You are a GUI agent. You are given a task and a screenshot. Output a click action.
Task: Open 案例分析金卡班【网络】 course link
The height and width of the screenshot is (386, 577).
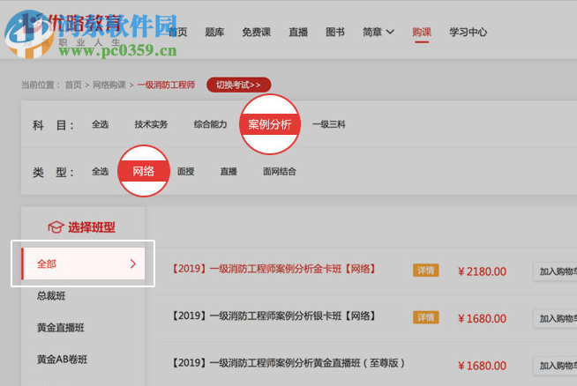tap(274, 269)
